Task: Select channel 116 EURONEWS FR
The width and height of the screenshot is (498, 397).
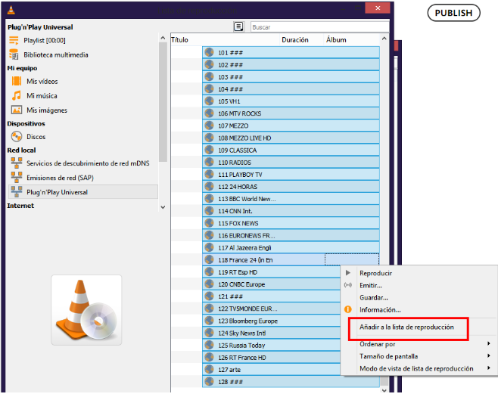Action: point(291,235)
